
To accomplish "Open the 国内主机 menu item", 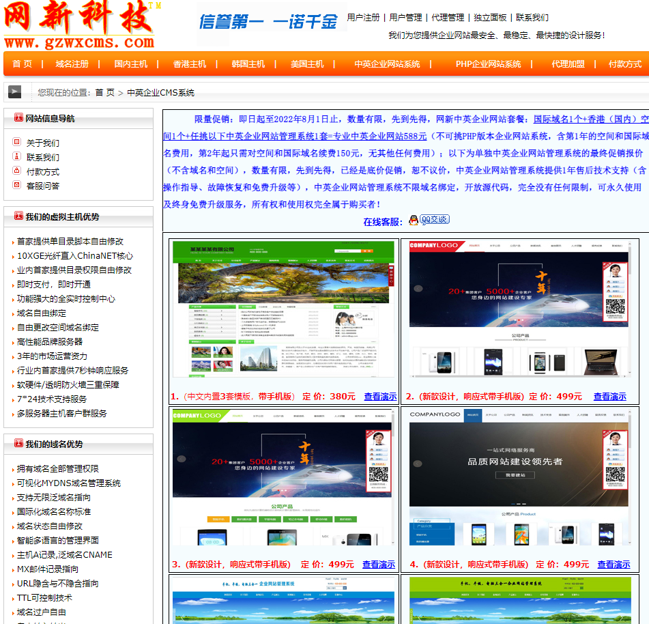I will coord(131,64).
